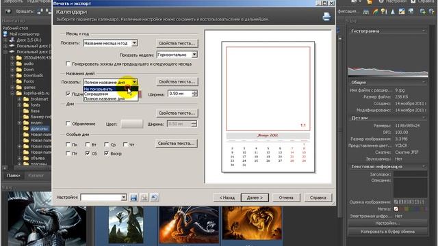Select the audio folder in tree
The width and height of the screenshot is (438, 246).
click(x=29, y=64)
